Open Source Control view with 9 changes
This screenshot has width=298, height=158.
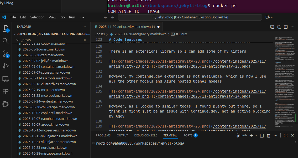tap(6, 54)
